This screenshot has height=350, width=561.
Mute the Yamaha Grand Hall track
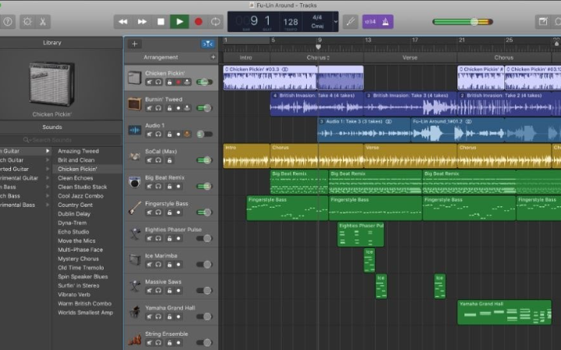pyautogui.click(x=150, y=317)
